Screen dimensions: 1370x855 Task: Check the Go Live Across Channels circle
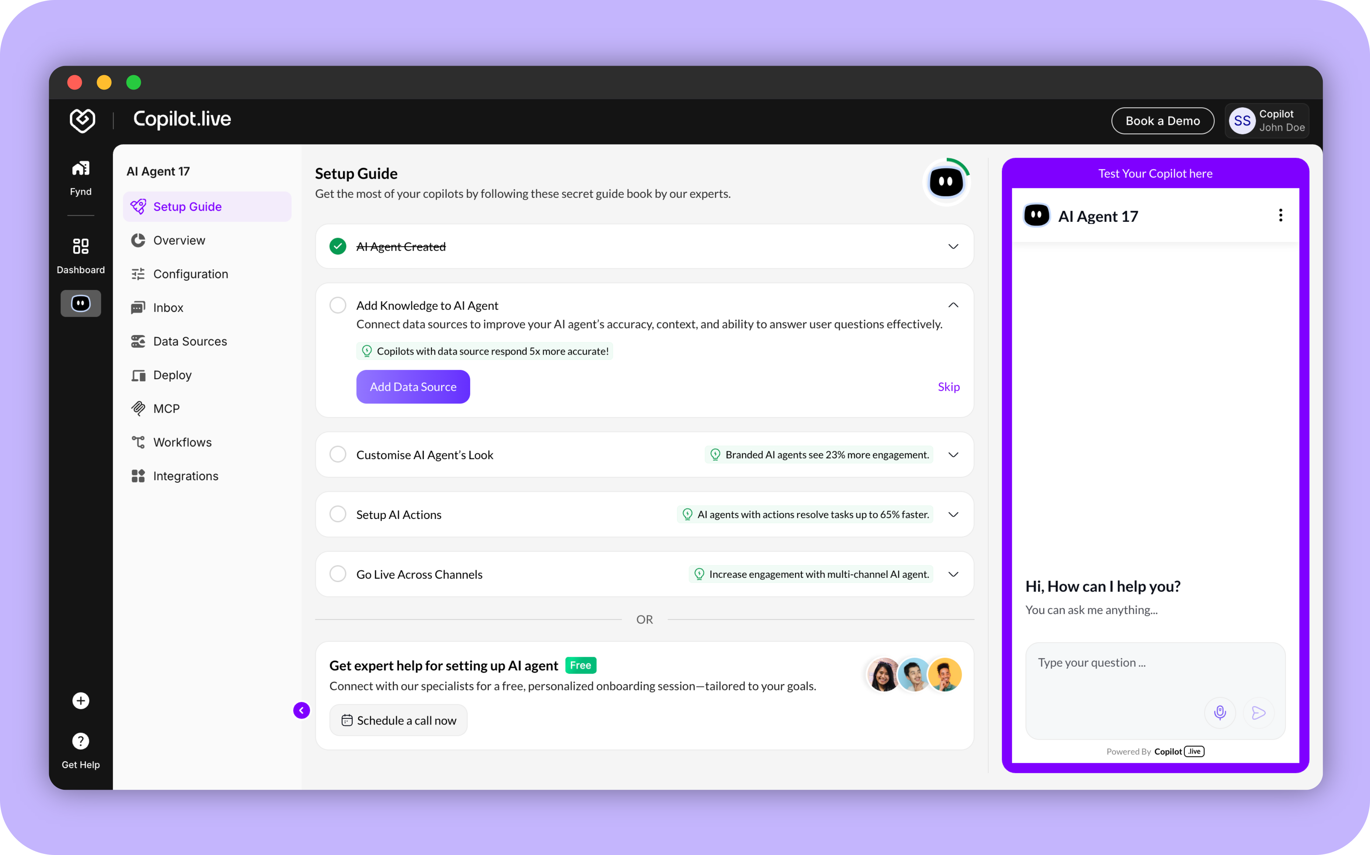point(338,574)
